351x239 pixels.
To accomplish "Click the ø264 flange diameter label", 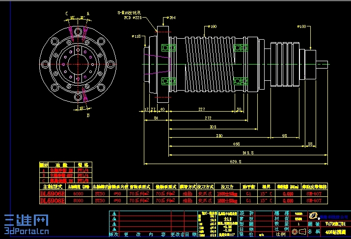I will (171, 18).
